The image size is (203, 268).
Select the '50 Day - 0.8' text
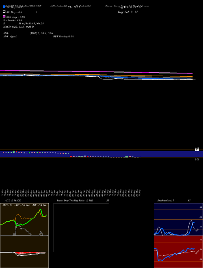pos(14,12)
